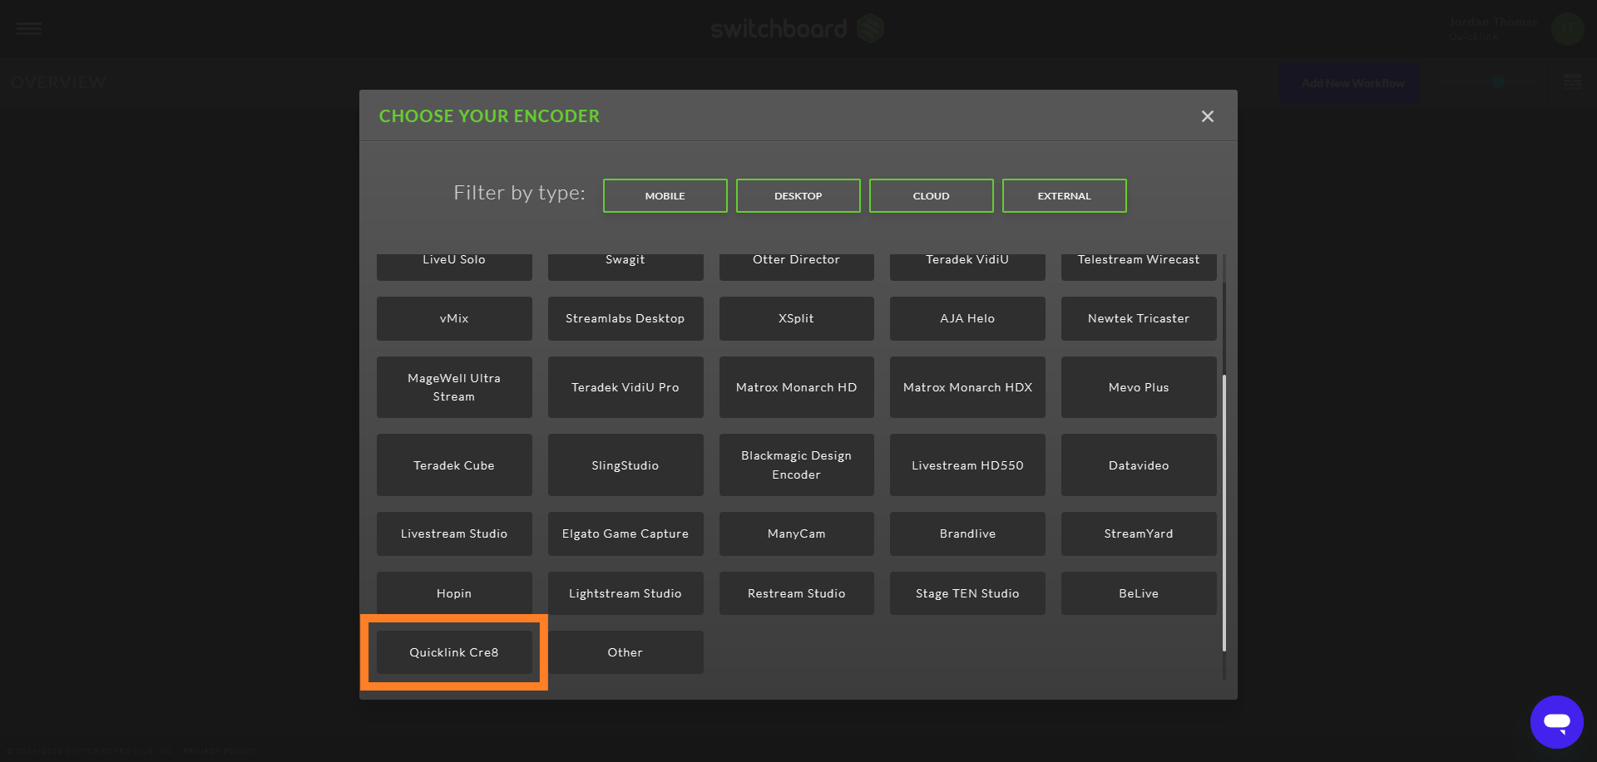Select the Swagit encoder

click(625, 267)
